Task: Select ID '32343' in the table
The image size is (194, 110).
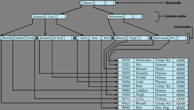Action: point(126,77)
